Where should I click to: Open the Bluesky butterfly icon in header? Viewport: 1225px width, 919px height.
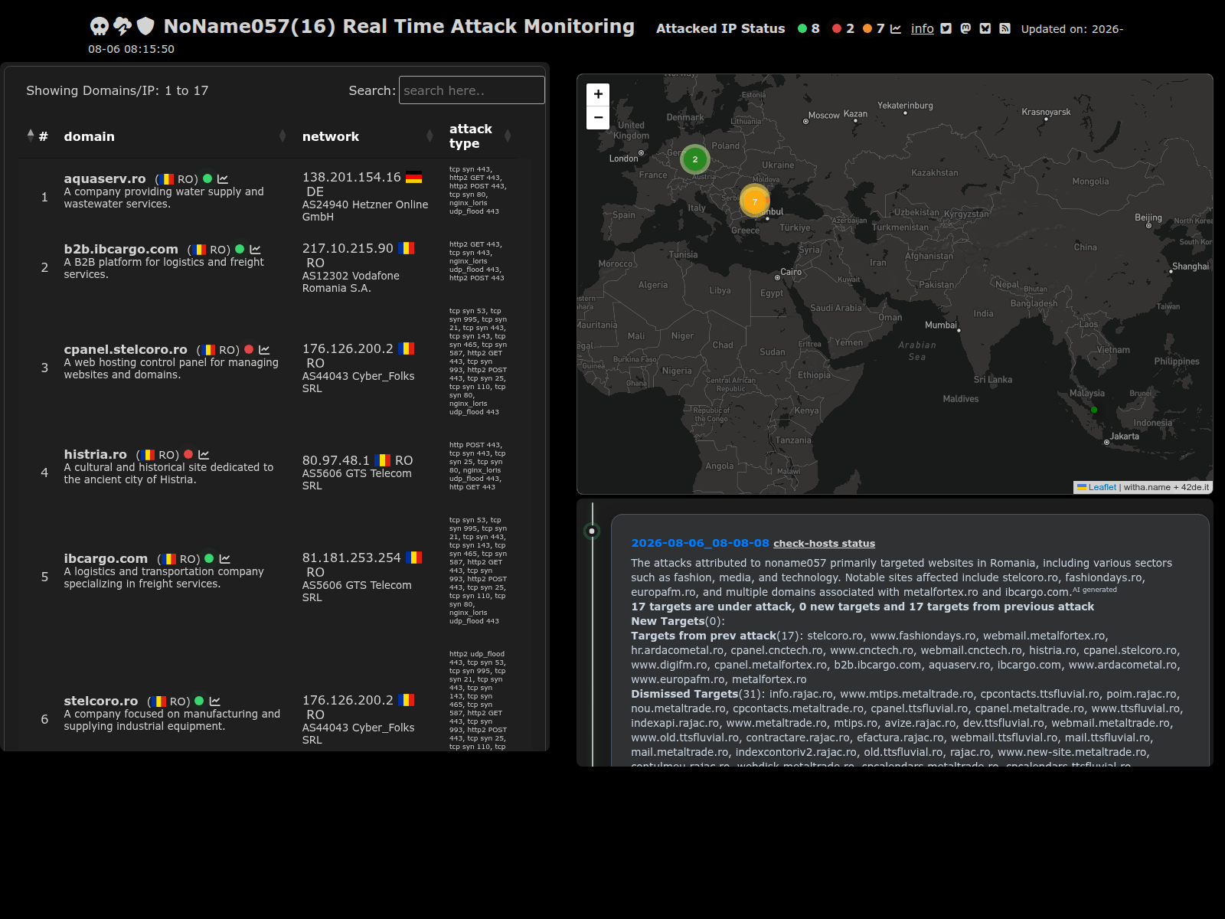985,28
